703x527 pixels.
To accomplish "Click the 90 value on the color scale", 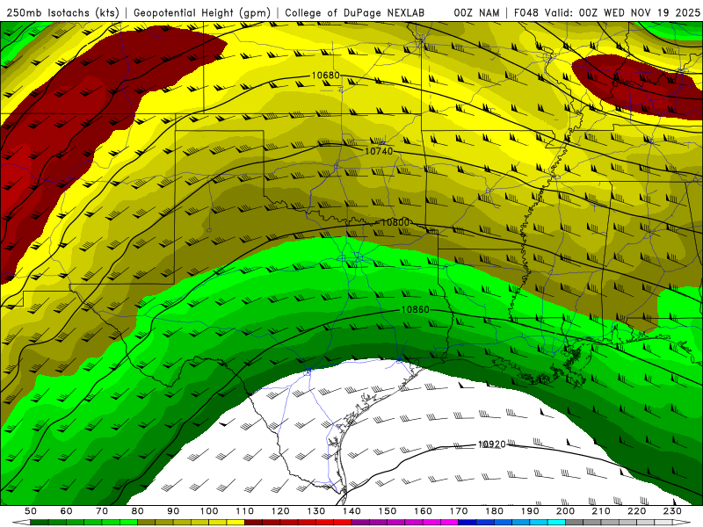I will tap(173, 511).
